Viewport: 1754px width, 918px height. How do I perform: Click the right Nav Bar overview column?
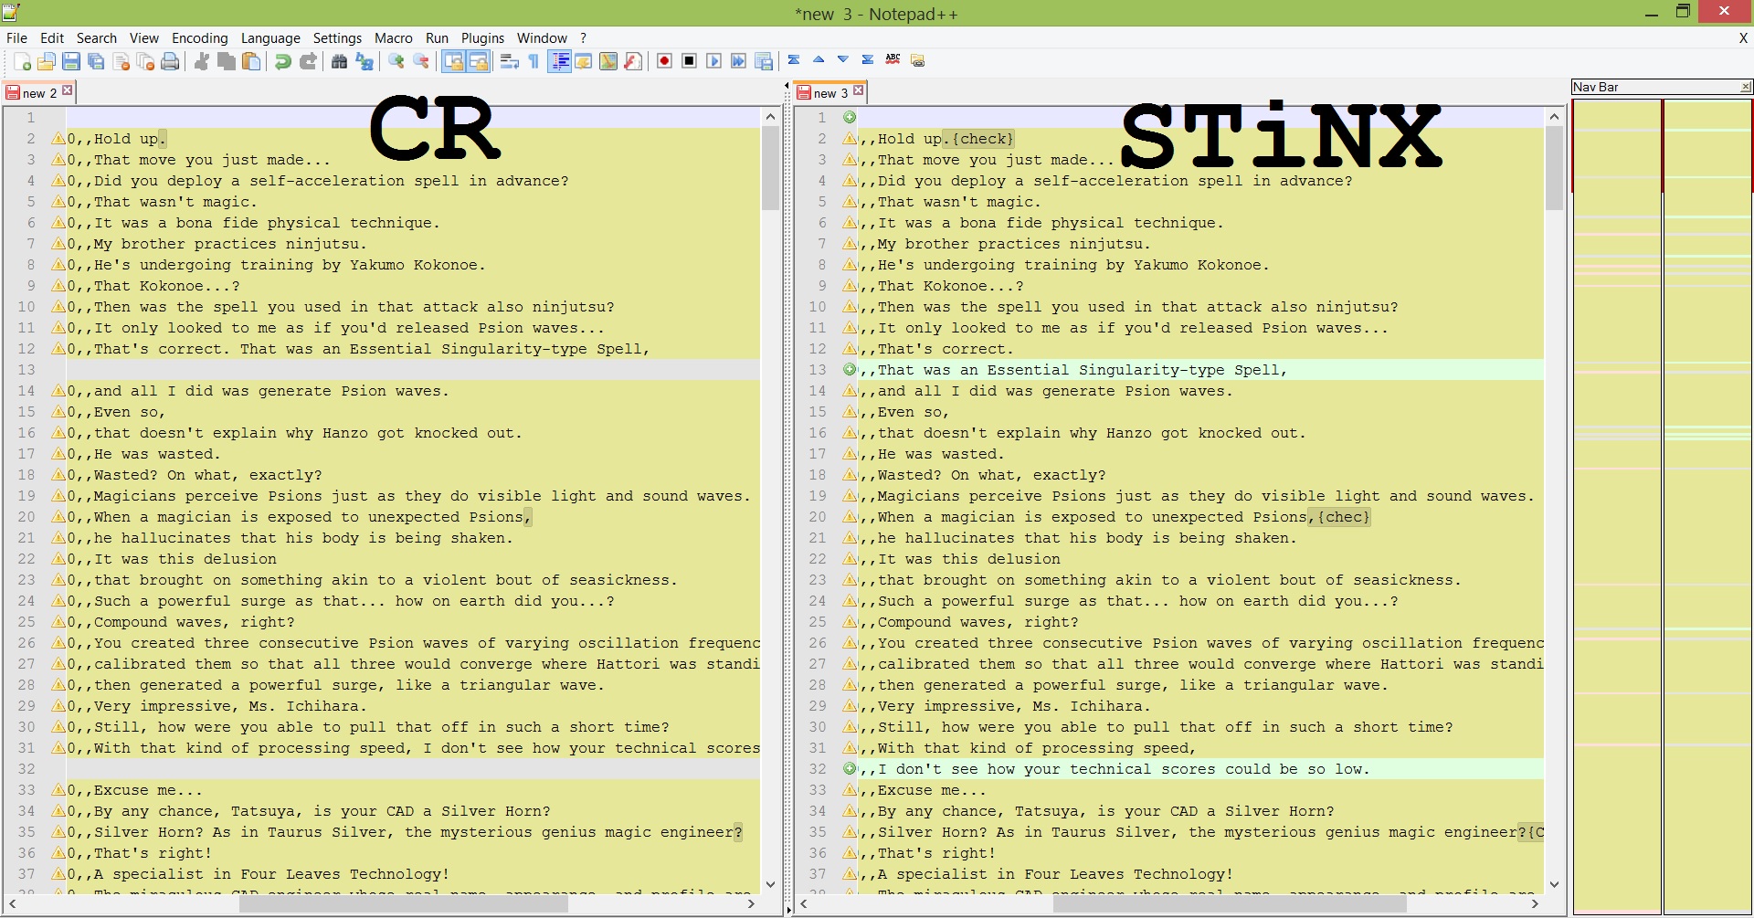click(x=1706, y=507)
